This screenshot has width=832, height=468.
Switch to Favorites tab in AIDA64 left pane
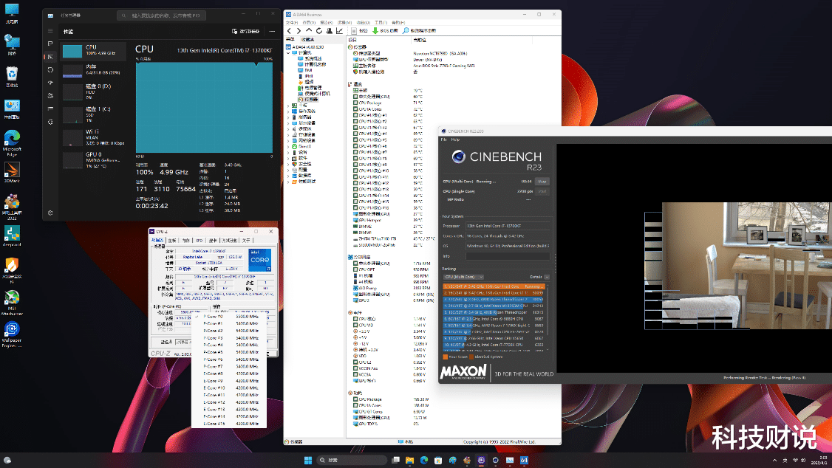coord(308,39)
